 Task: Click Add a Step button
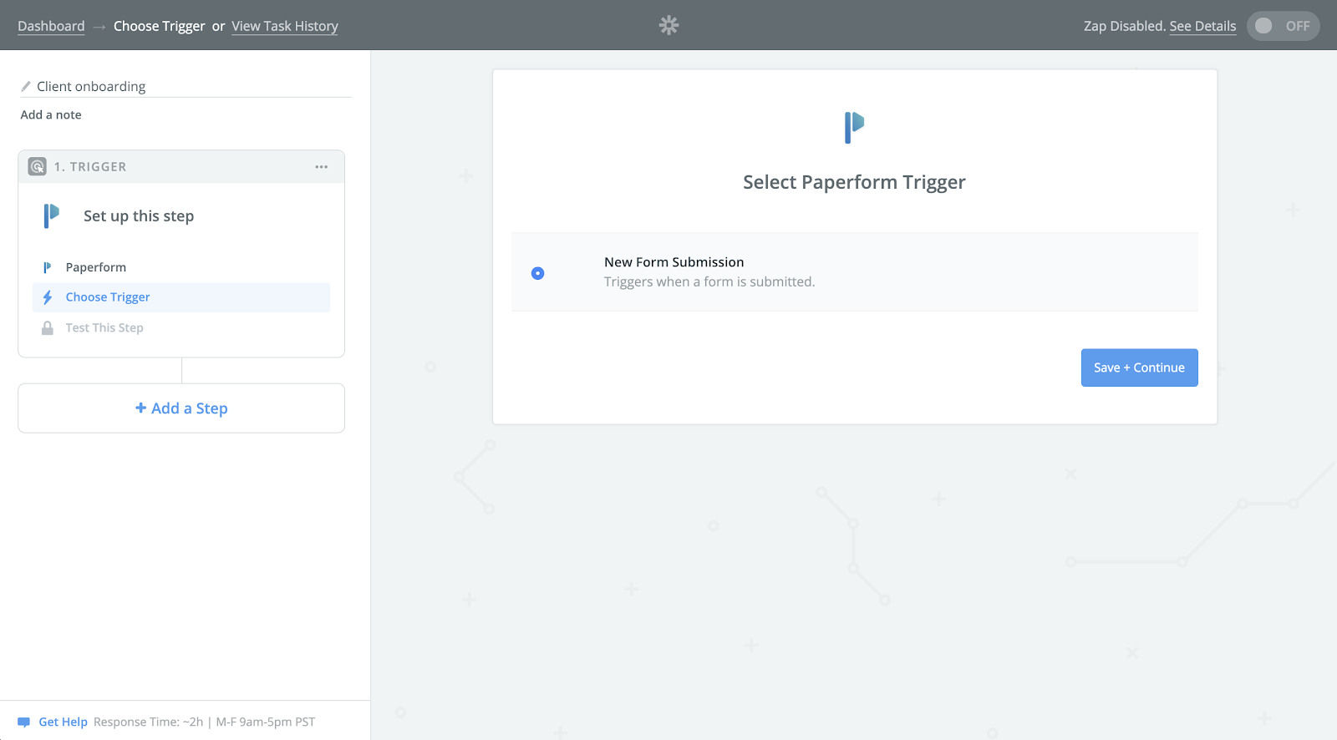181,408
